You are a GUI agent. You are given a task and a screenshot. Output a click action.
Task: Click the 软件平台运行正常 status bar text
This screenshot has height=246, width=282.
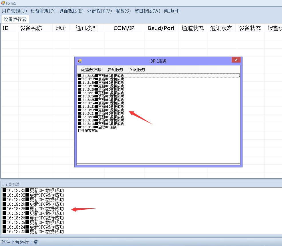[20, 242]
